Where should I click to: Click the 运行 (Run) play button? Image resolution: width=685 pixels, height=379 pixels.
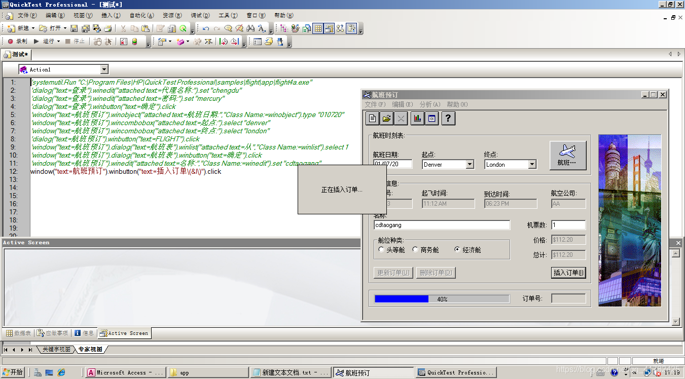(45, 41)
